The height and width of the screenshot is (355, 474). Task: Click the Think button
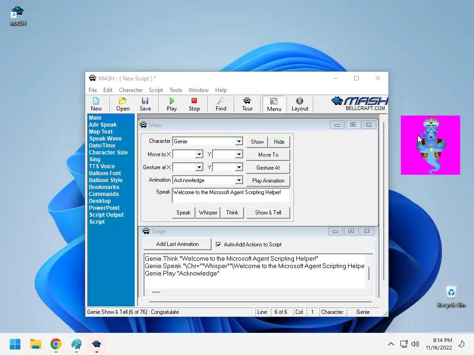pos(232,213)
